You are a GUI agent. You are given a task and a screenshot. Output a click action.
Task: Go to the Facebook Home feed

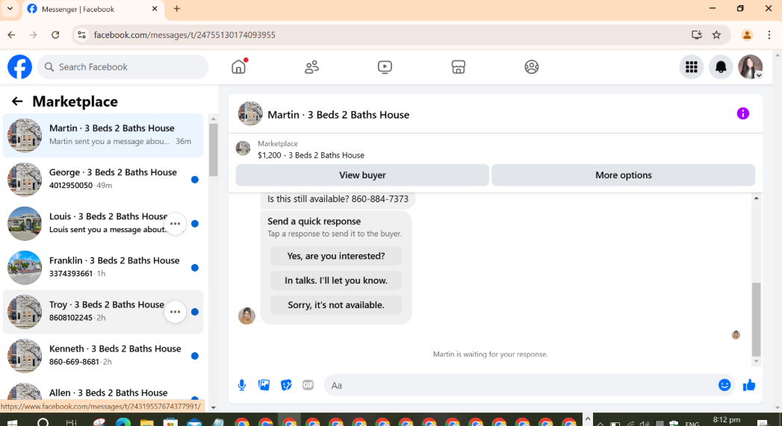[x=239, y=66]
